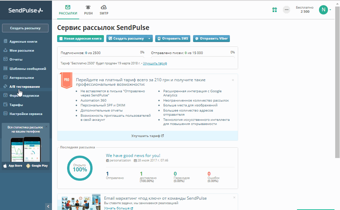
Task: Click the Google Play badge
Action: [37, 166]
